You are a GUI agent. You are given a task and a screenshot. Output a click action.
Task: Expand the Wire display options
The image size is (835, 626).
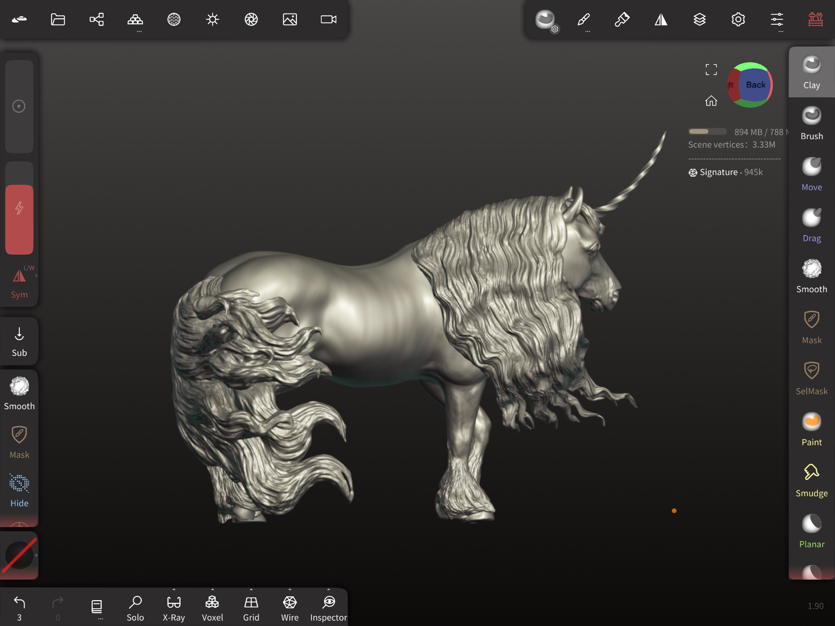click(290, 590)
